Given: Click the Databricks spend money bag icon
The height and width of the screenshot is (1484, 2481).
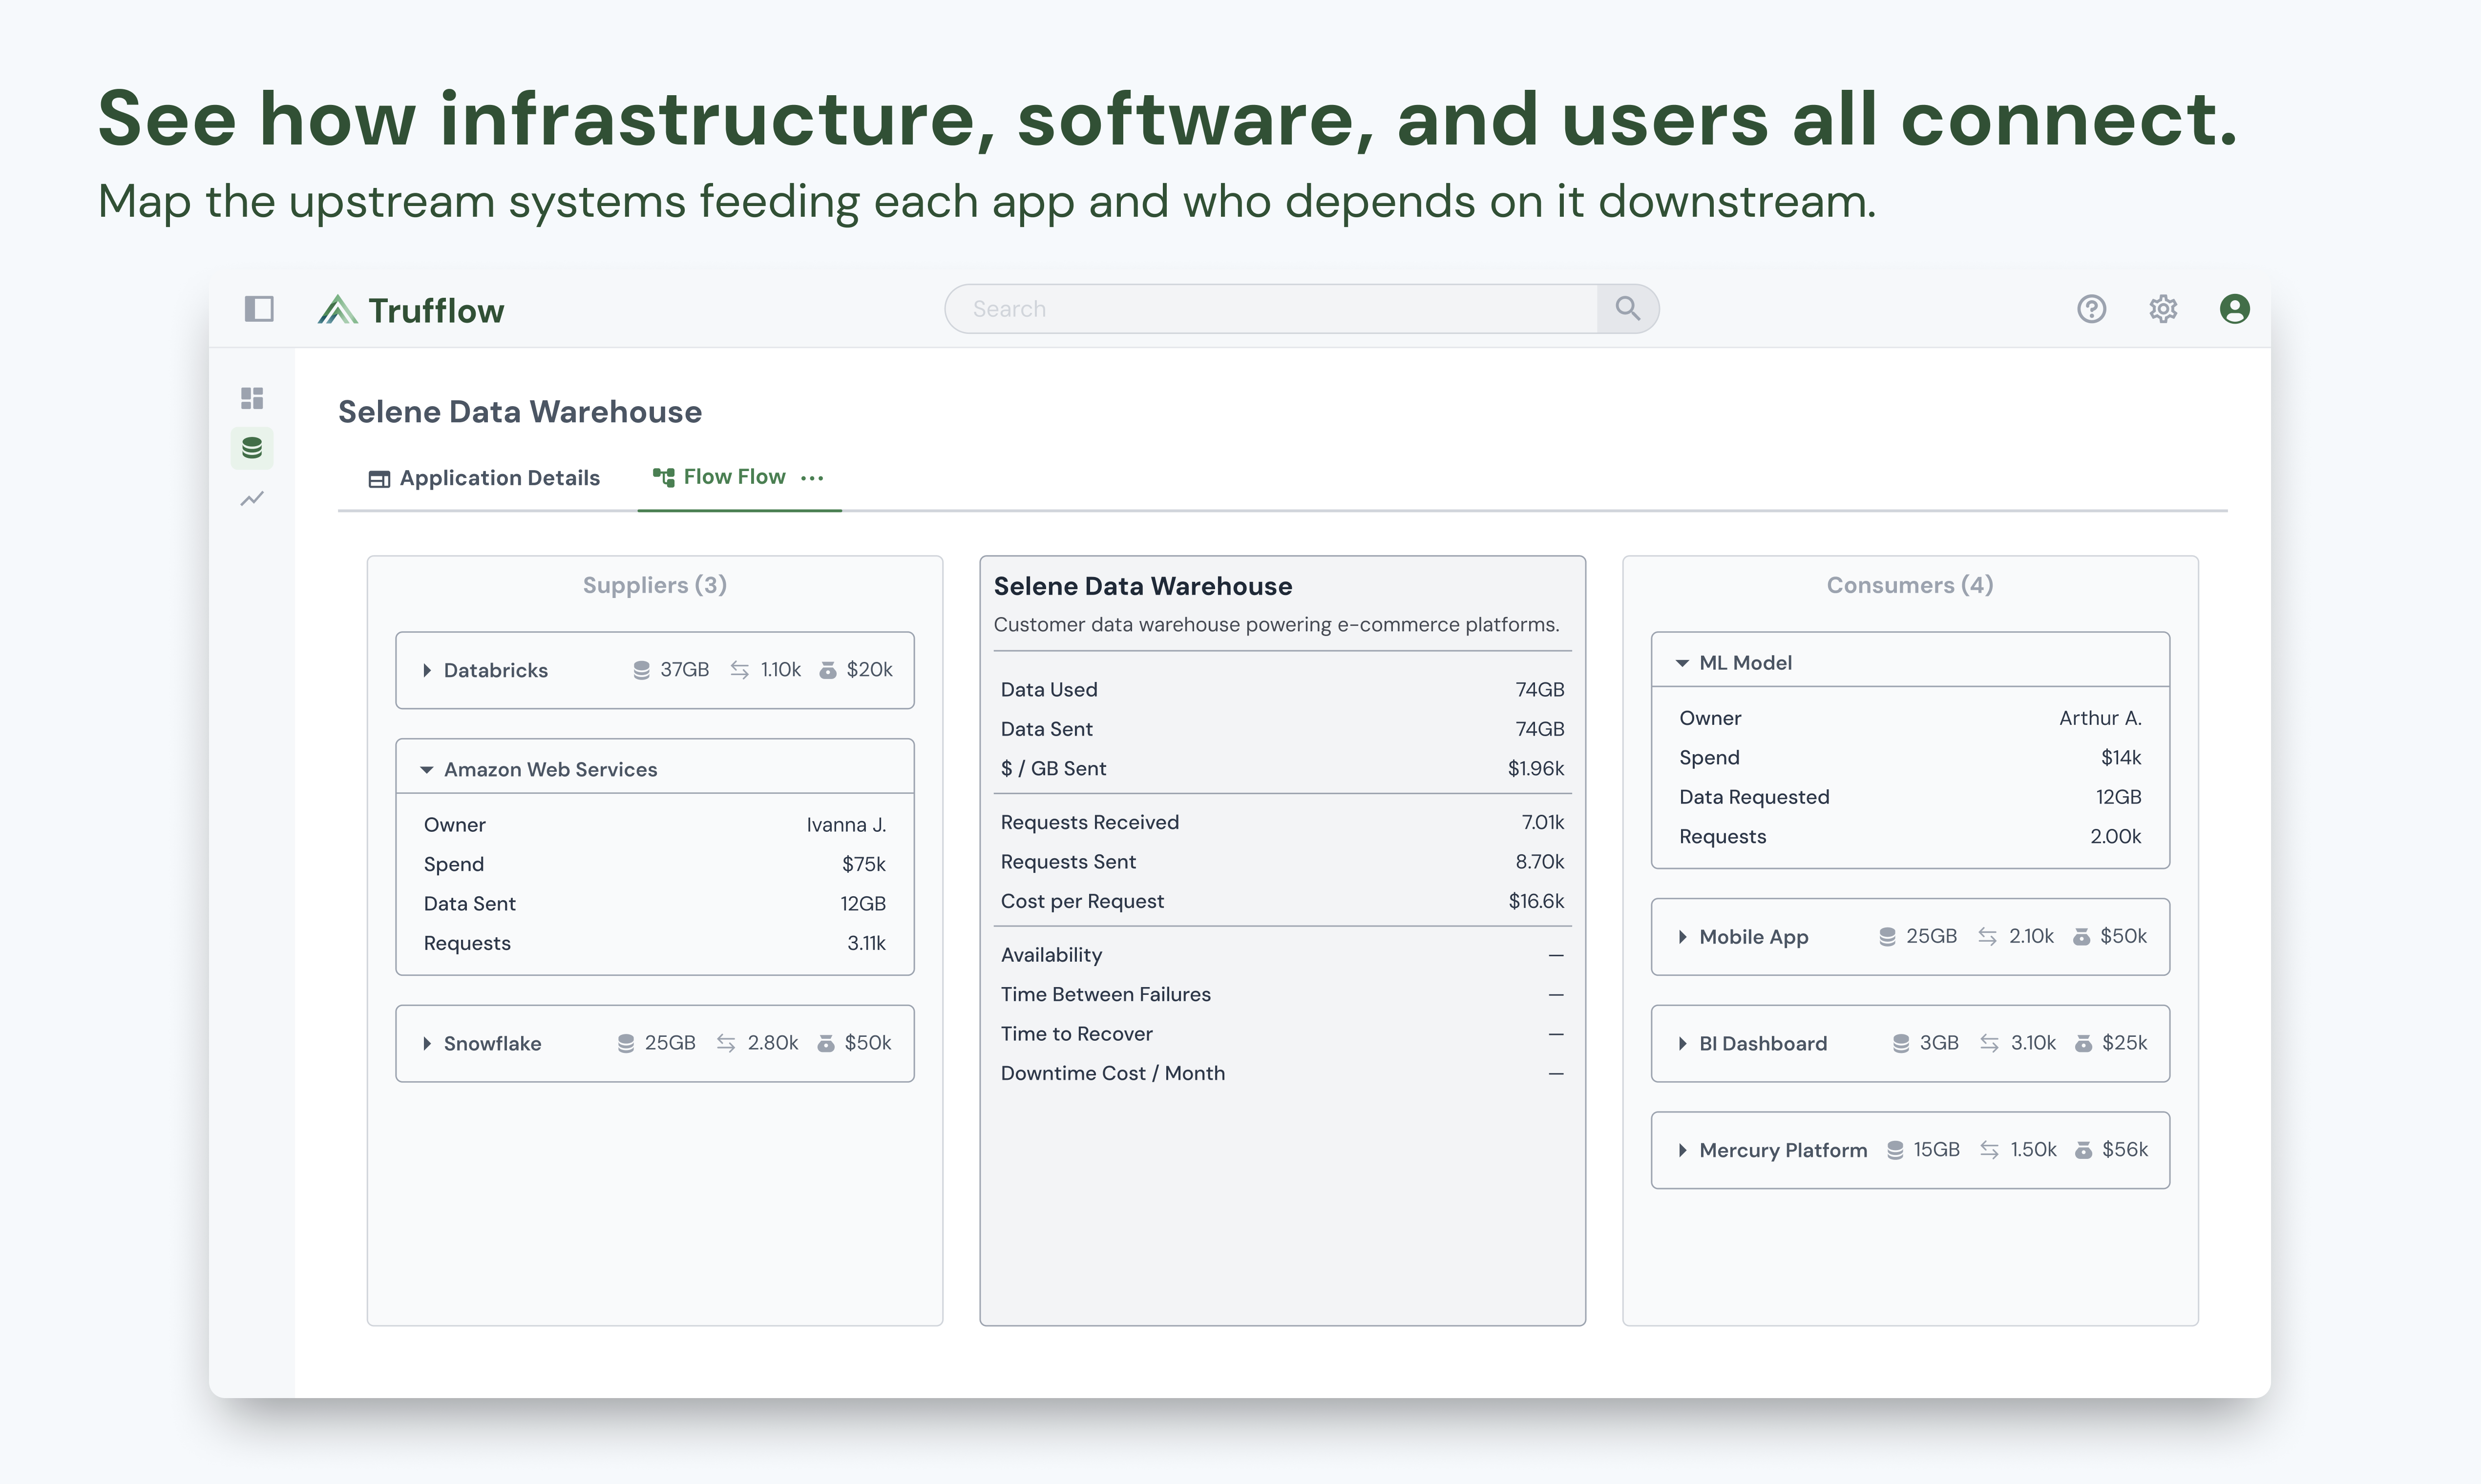Looking at the screenshot, I should (828, 670).
